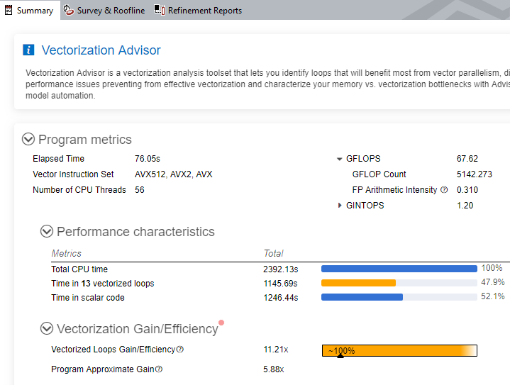Switch to Survey & Roofline tab

click(104, 10)
